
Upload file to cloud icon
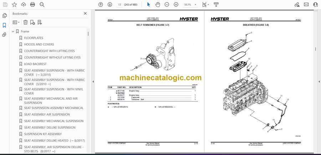coord(24,5)
